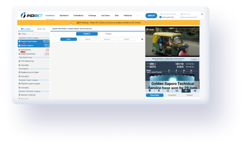Open IndiGames
Viewport: 246px width, 147px height.
(x=128, y=15)
